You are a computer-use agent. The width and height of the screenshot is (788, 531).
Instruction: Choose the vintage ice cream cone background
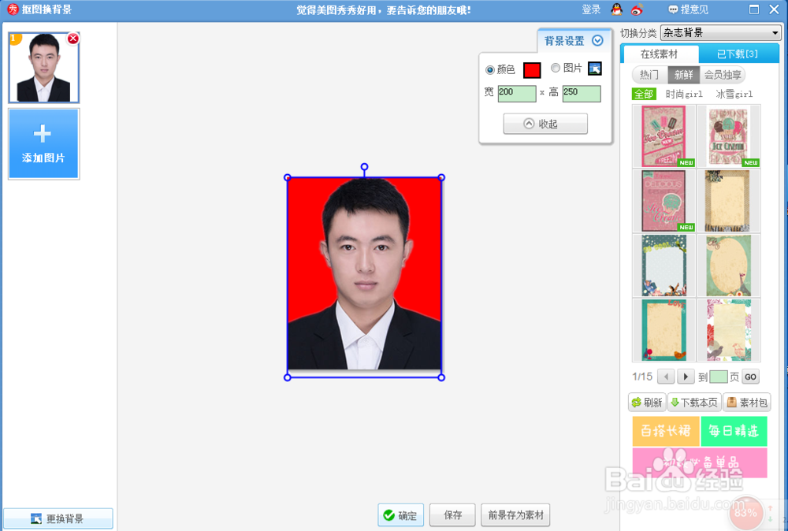click(x=729, y=136)
